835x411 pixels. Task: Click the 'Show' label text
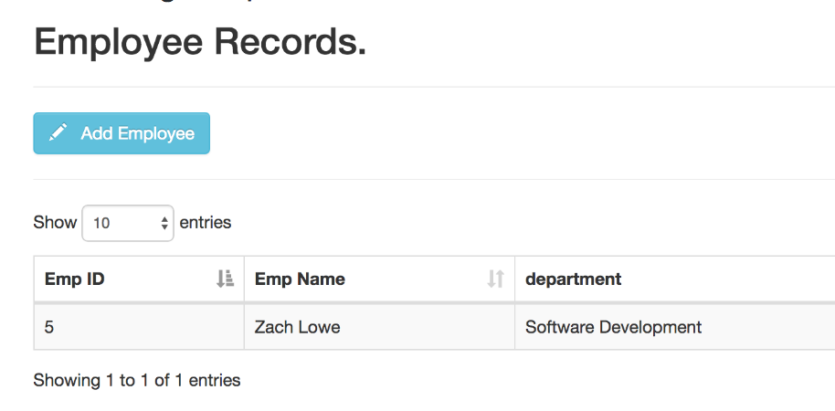tap(55, 222)
